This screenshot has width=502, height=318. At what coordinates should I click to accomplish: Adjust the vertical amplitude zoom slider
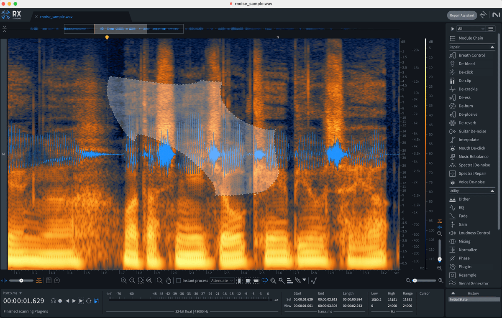[440, 251]
